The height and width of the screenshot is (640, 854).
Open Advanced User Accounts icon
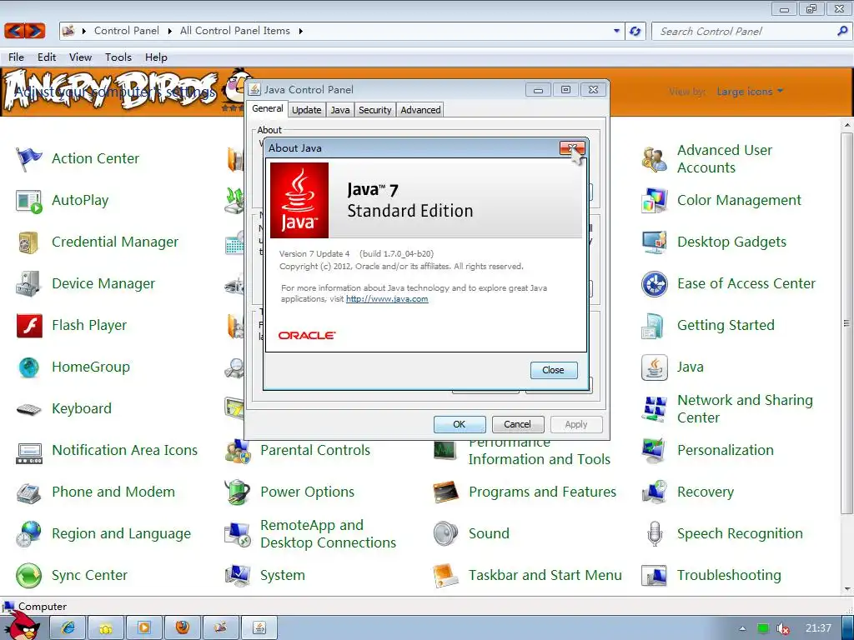654,159
